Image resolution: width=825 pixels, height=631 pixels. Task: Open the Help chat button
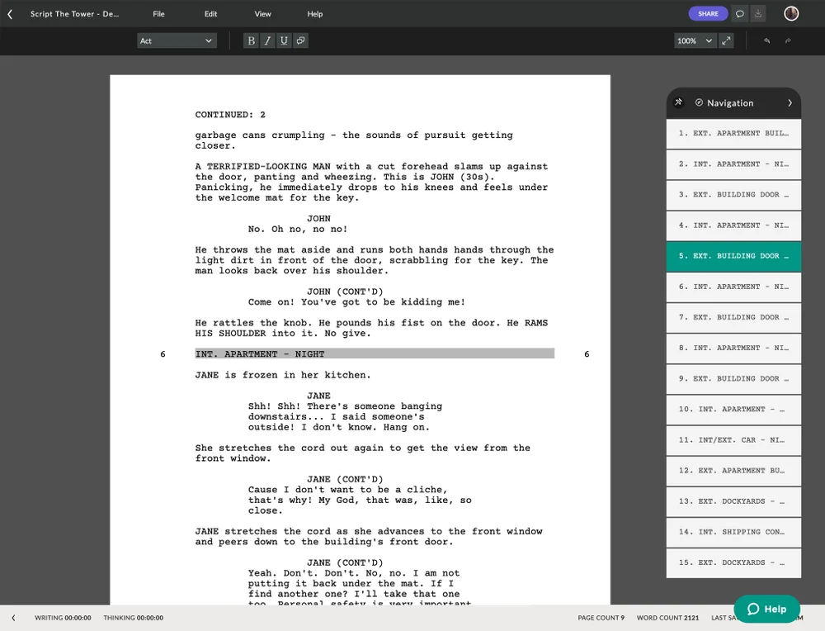tap(766, 609)
